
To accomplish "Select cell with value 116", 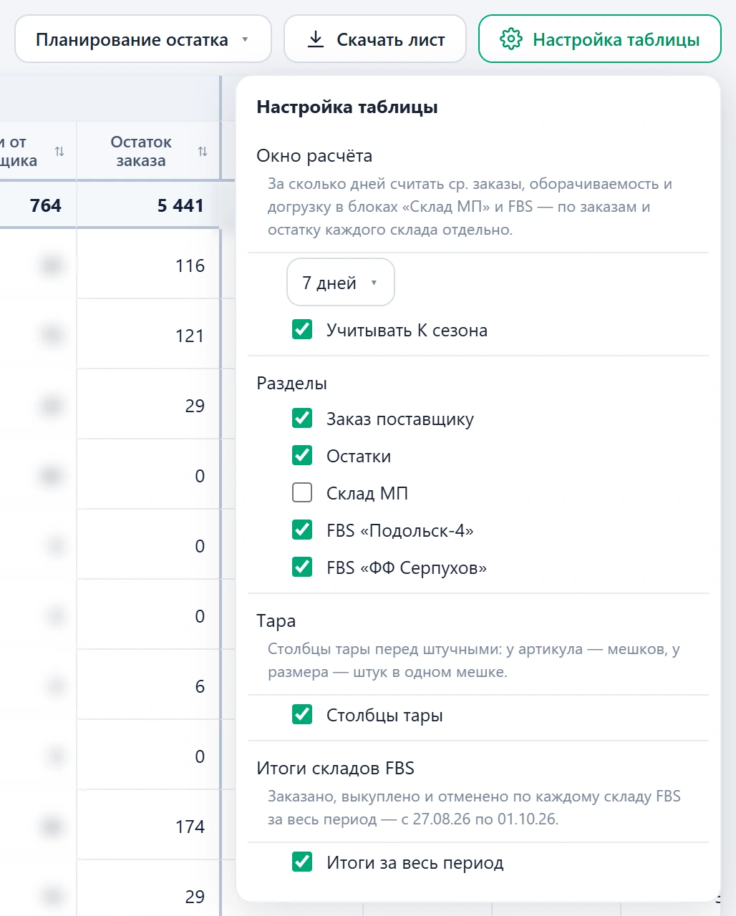I will point(148,265).
